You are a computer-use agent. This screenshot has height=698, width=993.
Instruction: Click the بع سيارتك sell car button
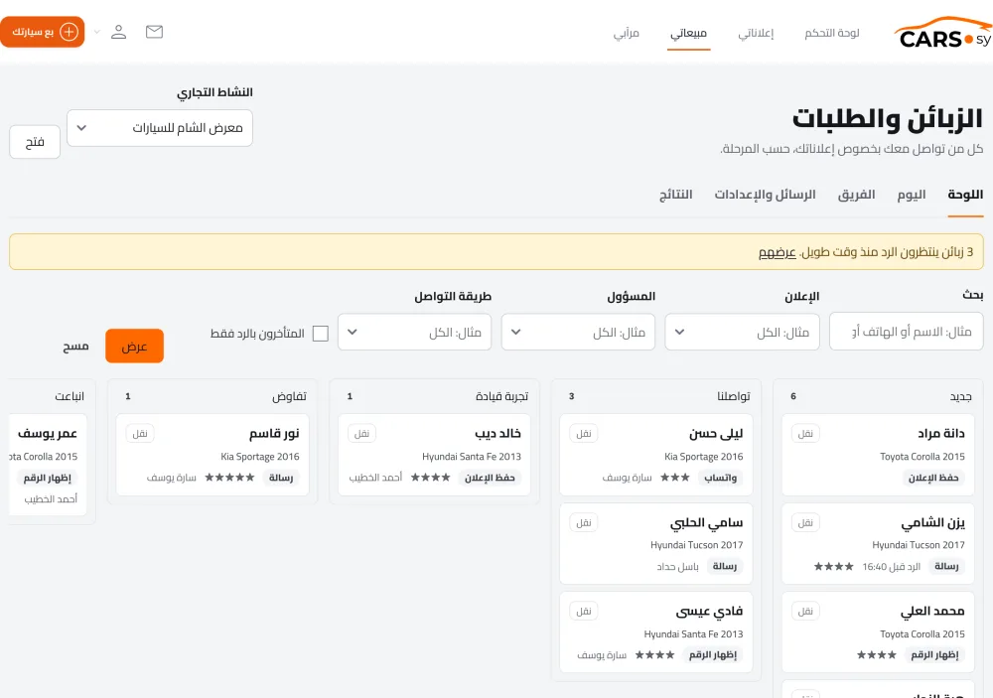(x=43, y=32)
